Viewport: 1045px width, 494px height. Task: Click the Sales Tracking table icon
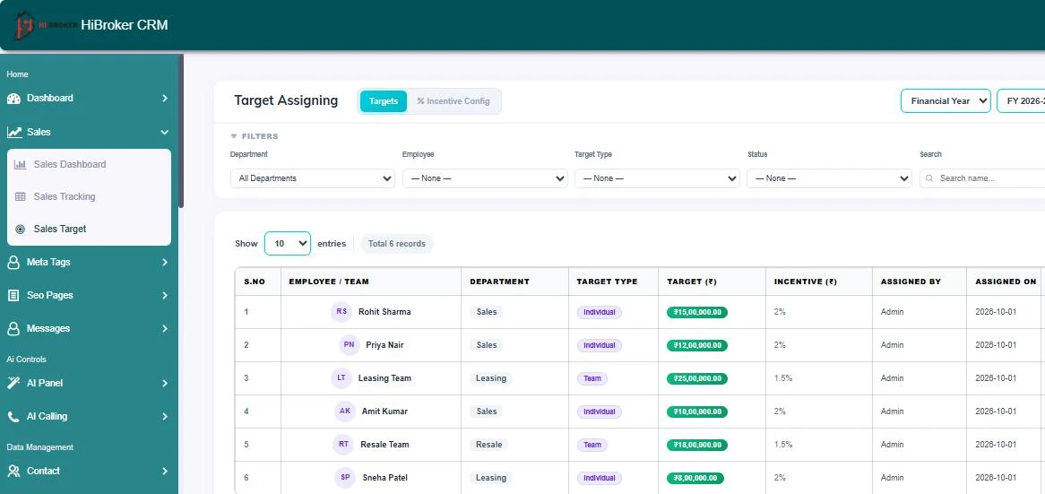tap(21, 196)
